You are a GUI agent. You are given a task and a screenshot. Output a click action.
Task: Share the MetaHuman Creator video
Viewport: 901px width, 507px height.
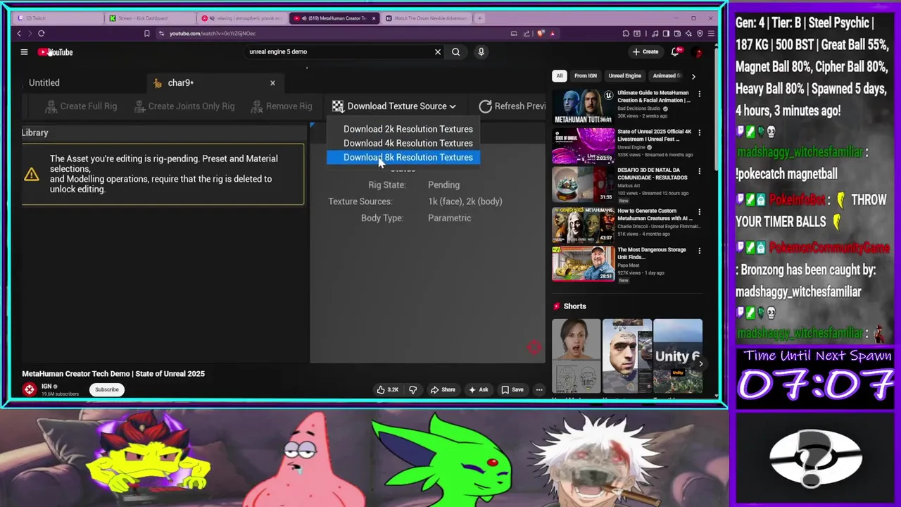click(443, 389)
